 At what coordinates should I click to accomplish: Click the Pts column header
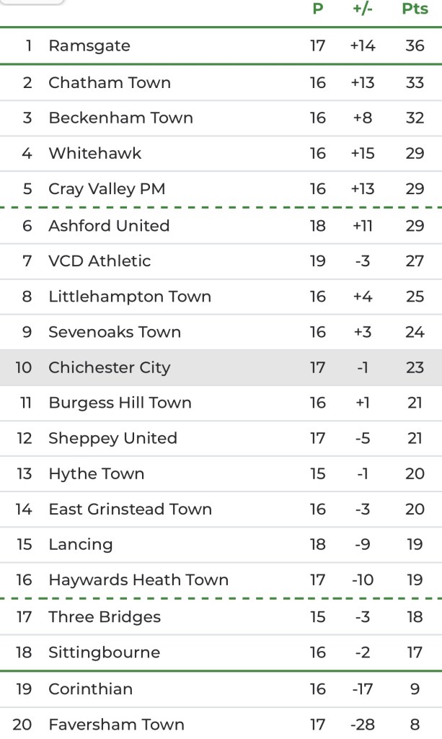point(415,9)
